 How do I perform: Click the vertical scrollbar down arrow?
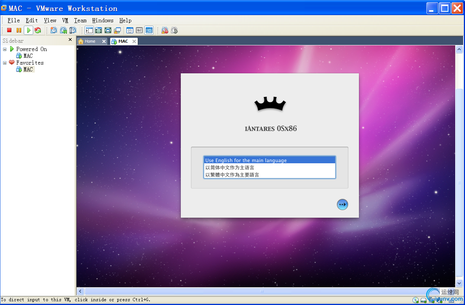coord(459,283)
